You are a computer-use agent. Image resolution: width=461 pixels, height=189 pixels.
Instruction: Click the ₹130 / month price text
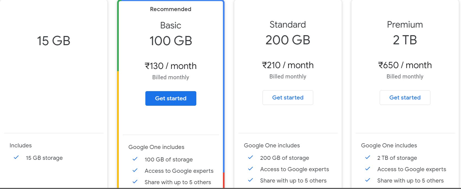pyautogui.click(x=171, y=66)
